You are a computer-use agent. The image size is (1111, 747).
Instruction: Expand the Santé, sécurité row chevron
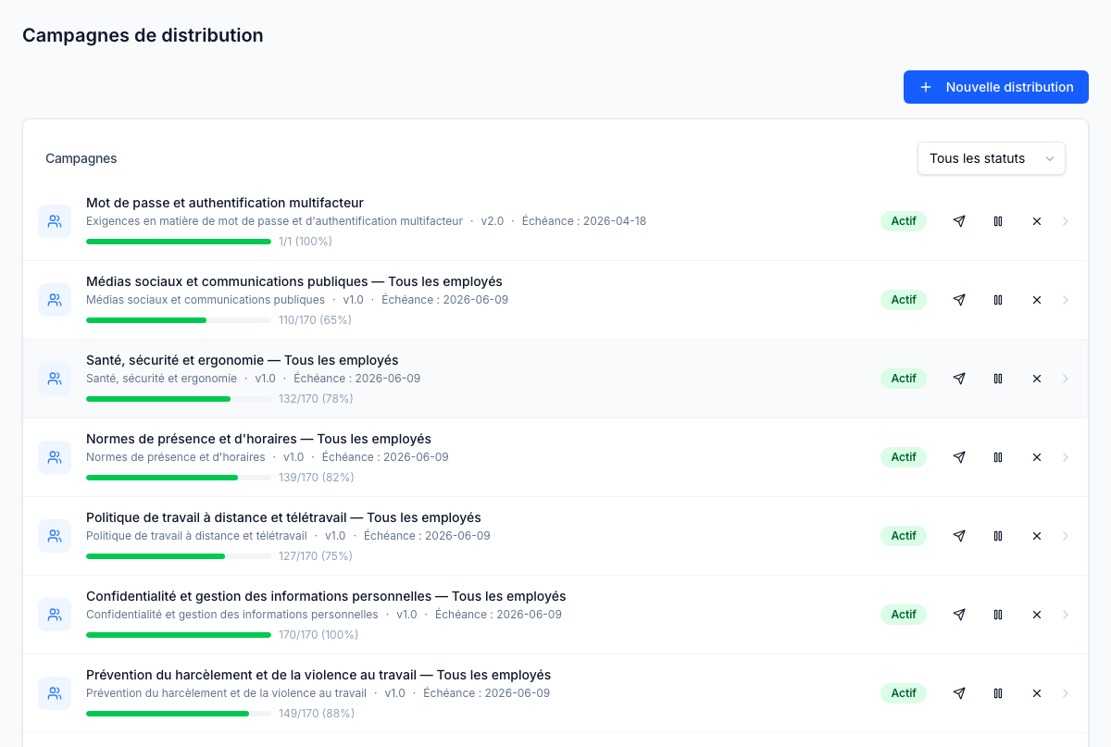coord(1066,379)
